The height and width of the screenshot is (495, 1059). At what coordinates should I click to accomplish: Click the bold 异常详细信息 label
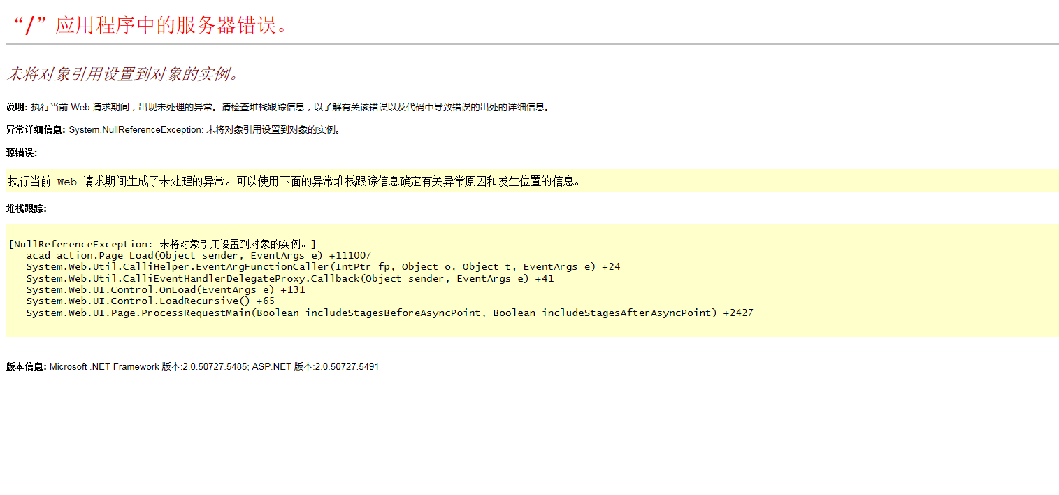tap(36, 129)
